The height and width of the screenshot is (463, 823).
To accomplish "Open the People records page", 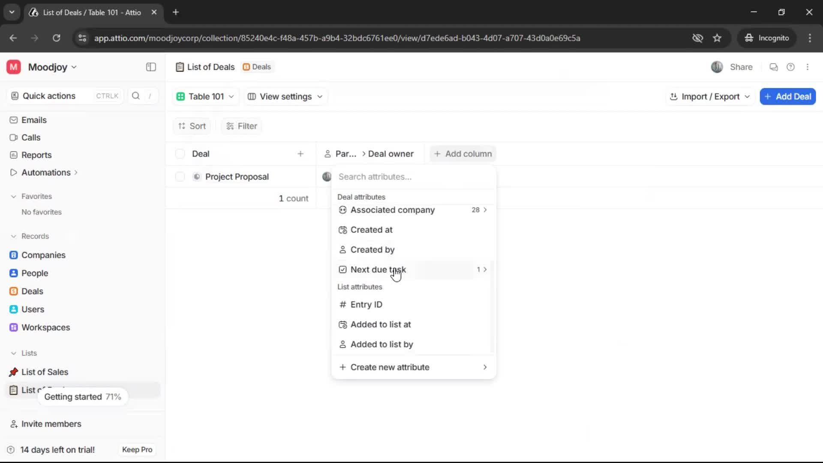I will pyautogui.click(x=34, y=273).
